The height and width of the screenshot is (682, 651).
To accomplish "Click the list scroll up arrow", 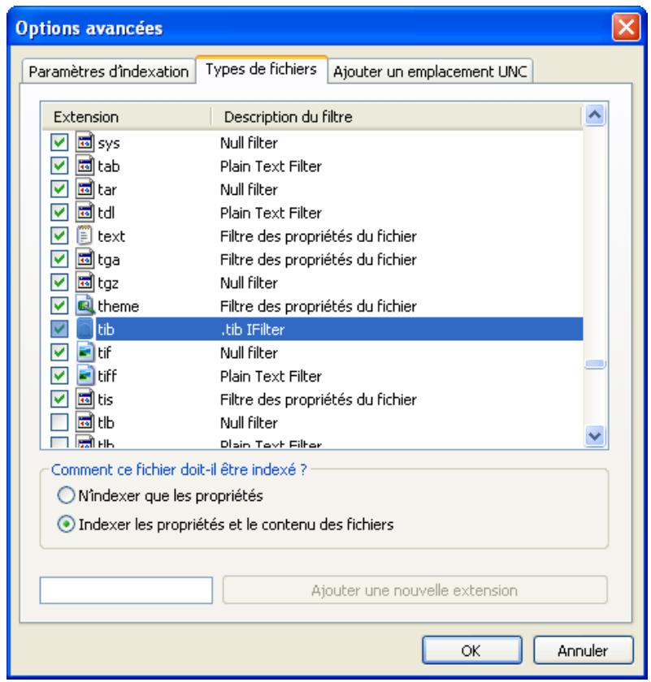I will pos(595,115).
